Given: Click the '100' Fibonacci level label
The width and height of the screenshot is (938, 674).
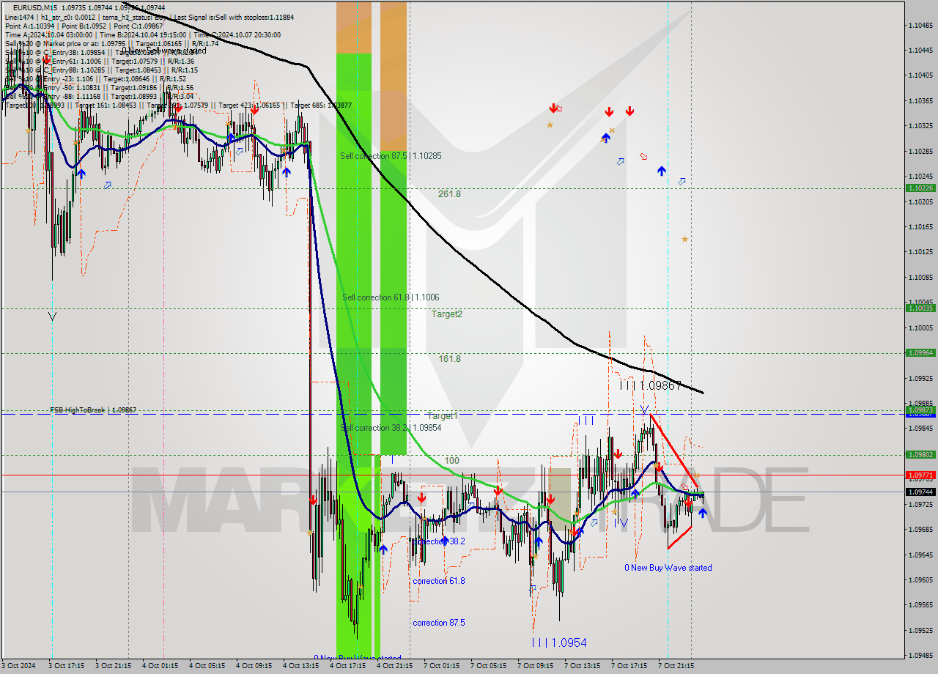Looking at the screenshot, I should click(x=452, y=461).
